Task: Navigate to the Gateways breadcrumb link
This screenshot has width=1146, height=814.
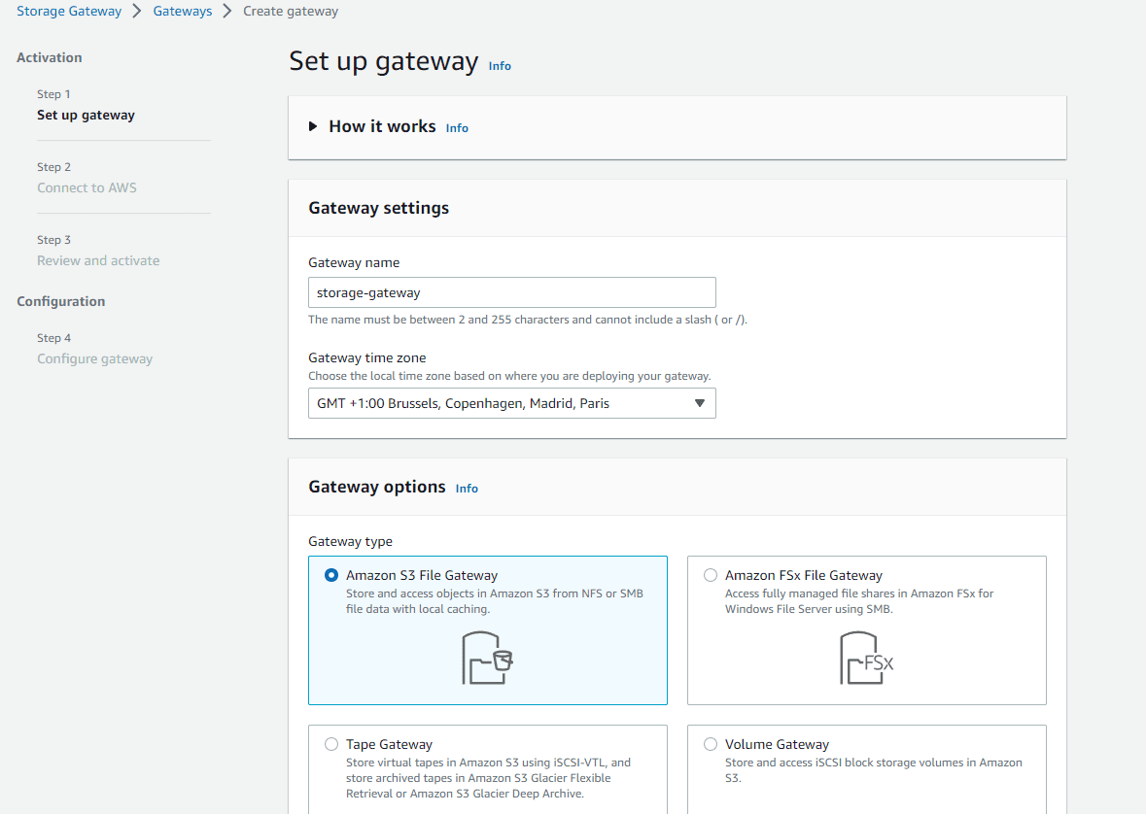Action: [x=182, y=12]
